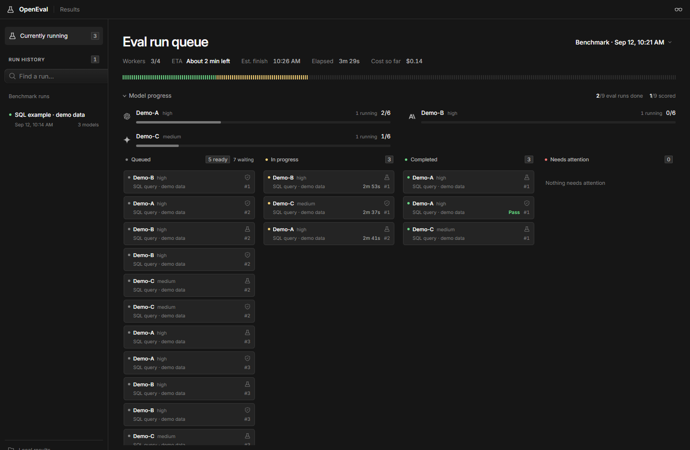
Task: Click the About 2 min left ETA value
Action: [208, 61]
